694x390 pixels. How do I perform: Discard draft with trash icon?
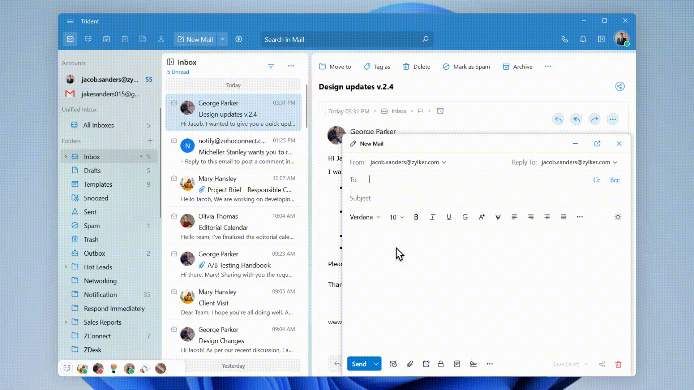[618, 364]
